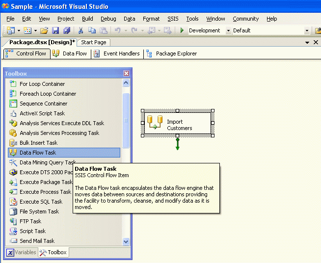Click the Toolbox scroll up arrow
Screen dimensions: 321x263
click(x=126, y=83)
